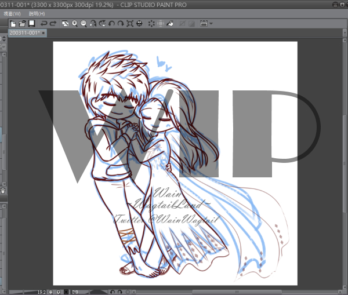Viewport: 348px width, 295px height.
Task: Click the Scale/Transform toolbar icon
Action: (161, 24)
